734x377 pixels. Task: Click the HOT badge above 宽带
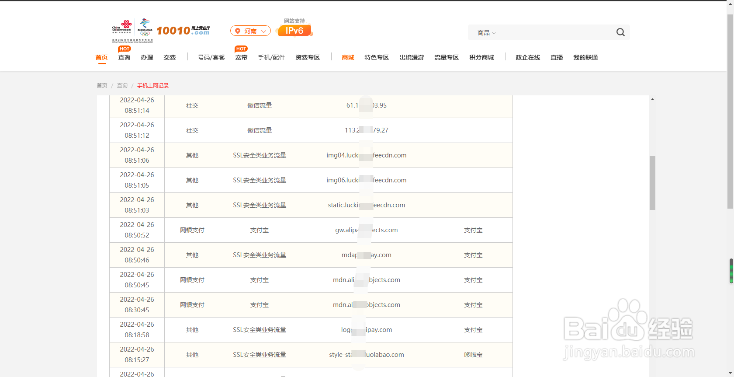(241, 49)
